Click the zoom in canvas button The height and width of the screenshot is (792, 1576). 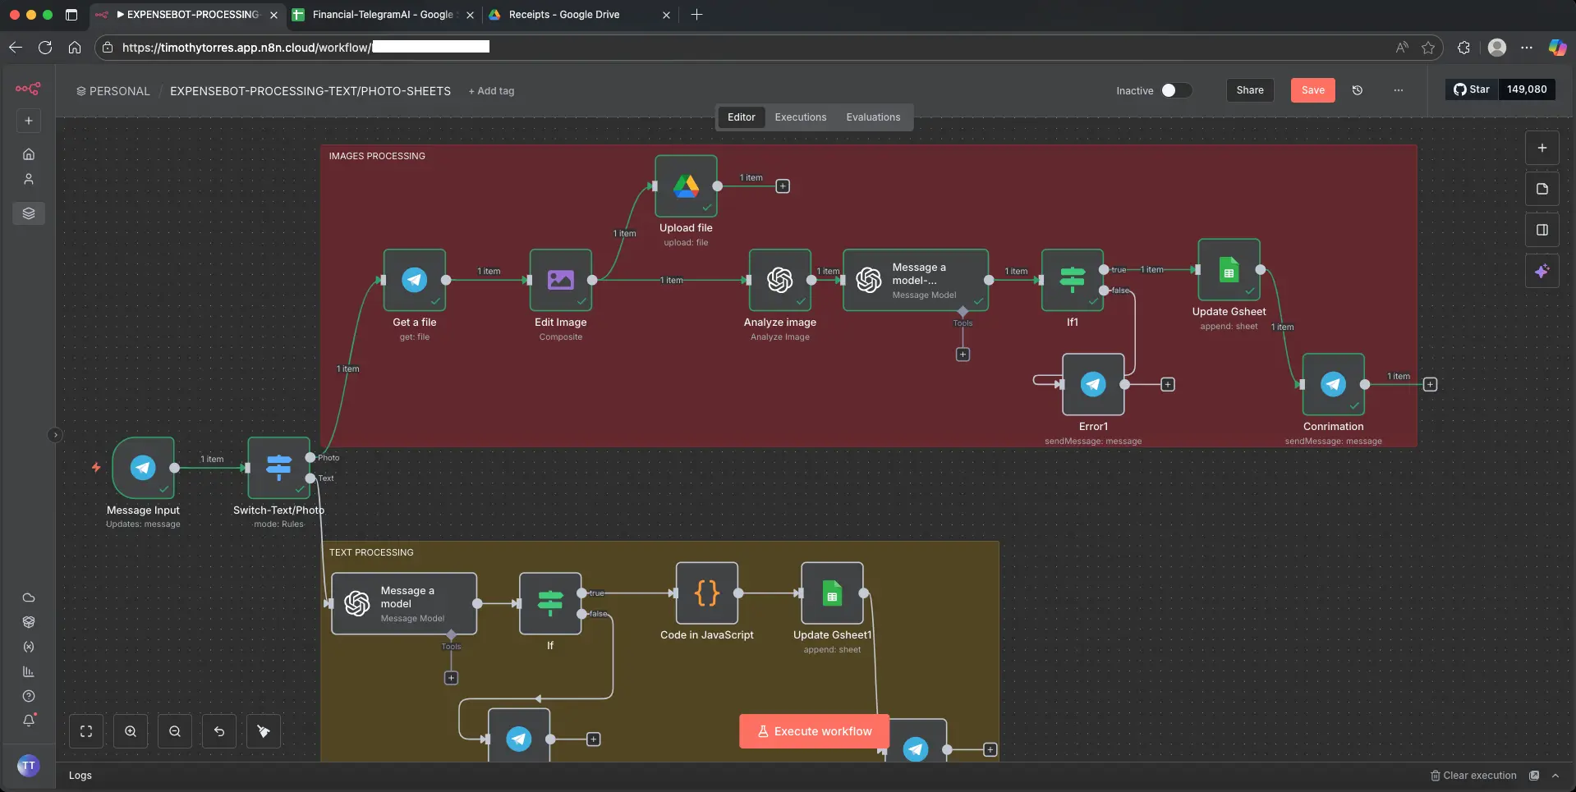(x=131, y=731)
